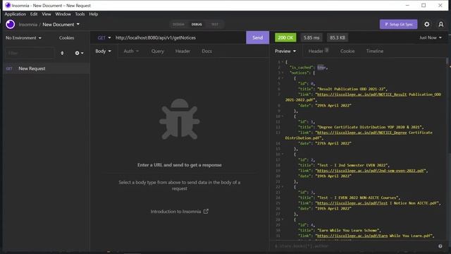Switch to the response Cookie tab
This screenshot has width=451, height=254.
(347, 51)
